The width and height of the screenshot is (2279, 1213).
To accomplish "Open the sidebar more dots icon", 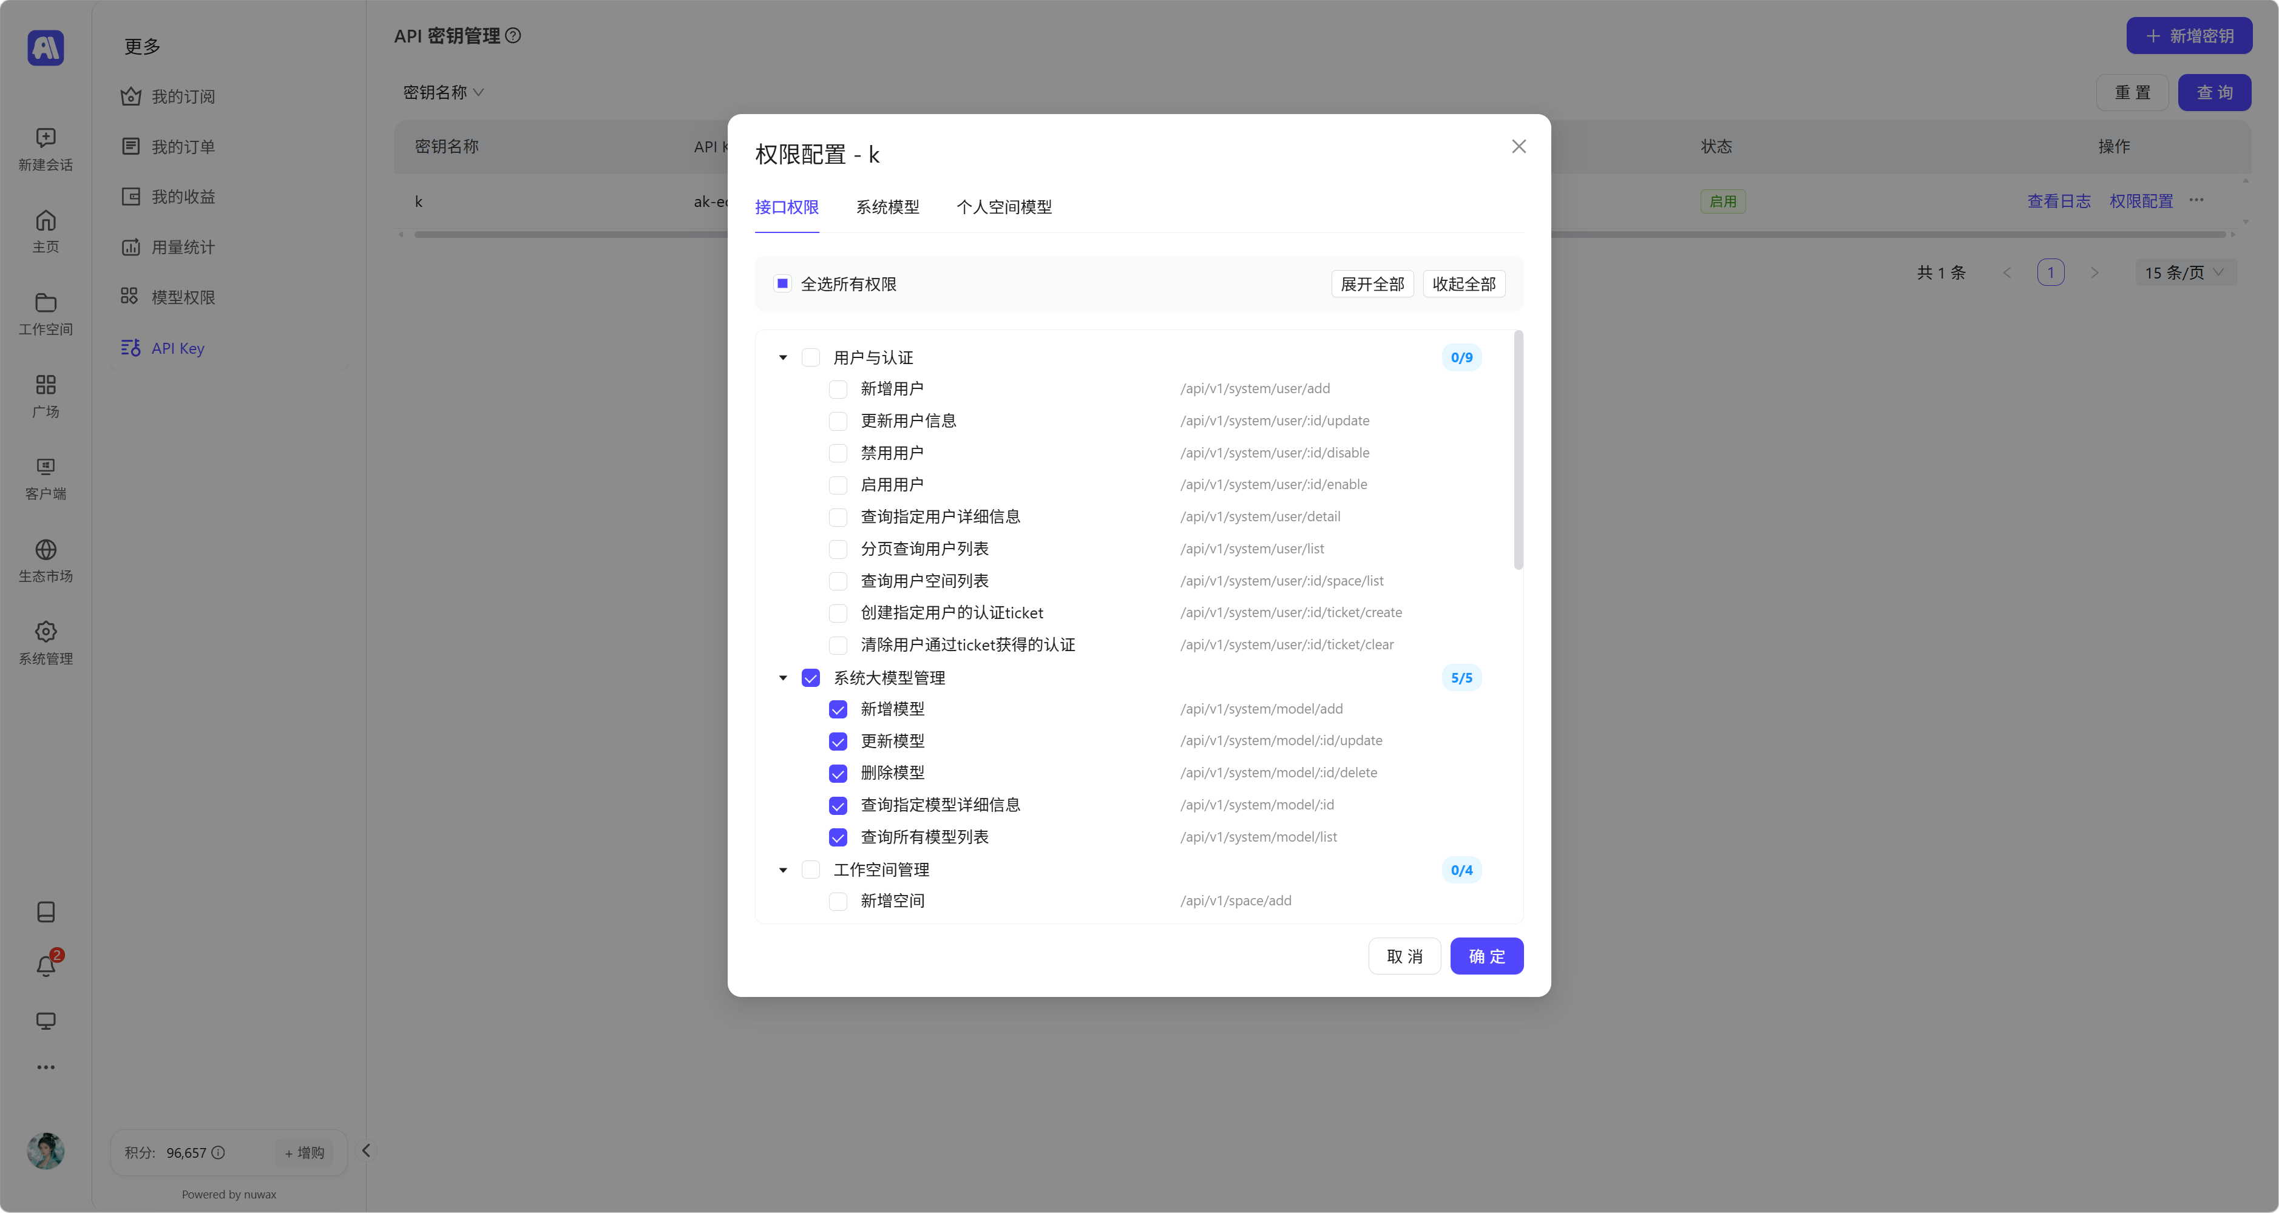I will click(x=46, y=1067).
